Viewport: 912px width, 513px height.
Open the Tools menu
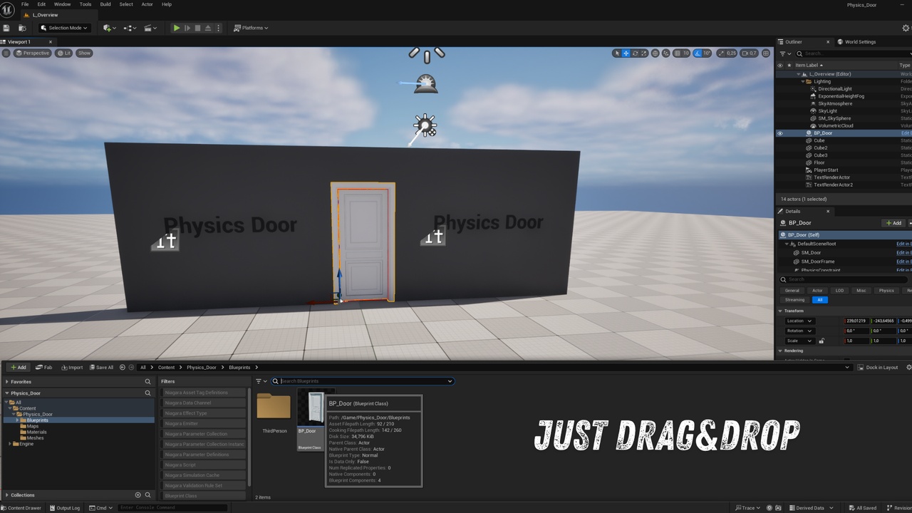click(85, 4)
